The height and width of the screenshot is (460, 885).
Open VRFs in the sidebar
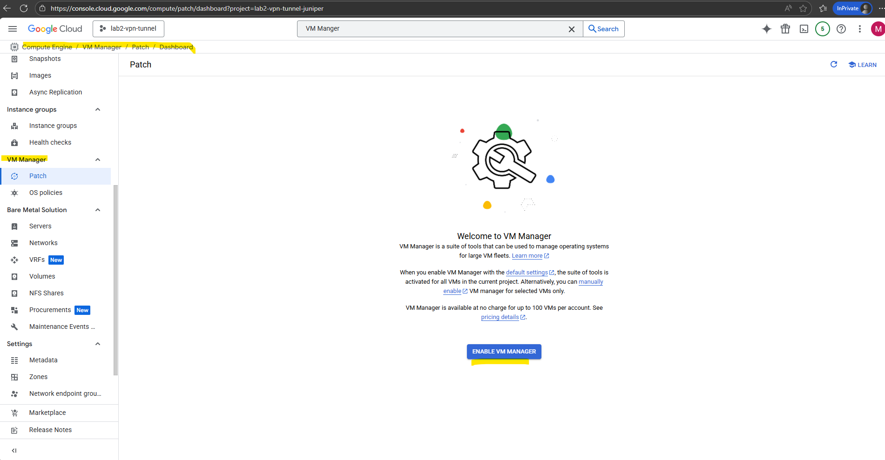click(x=56, y=260)
